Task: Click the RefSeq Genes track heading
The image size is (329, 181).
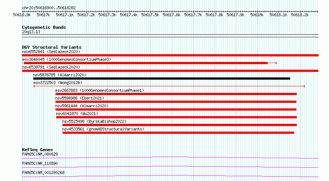Action: pyautogui.click(x=38, y=150)
